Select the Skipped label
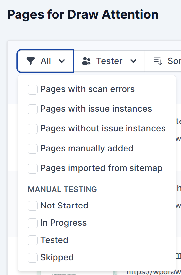Image resolution: width=181 pixels, height=275 pixels. (x=57, y=258)
